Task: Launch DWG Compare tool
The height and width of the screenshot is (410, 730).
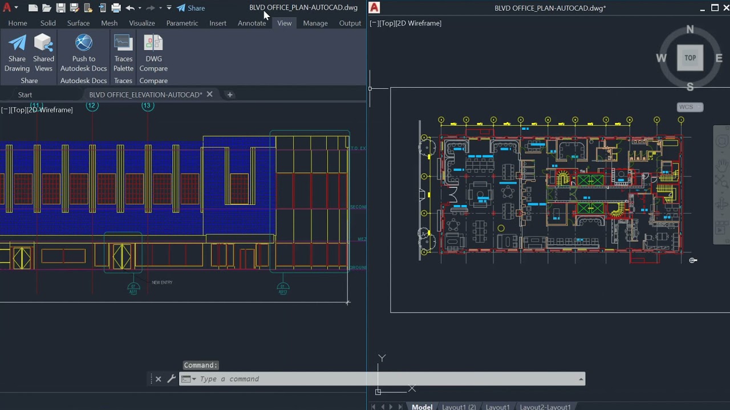Action: [153, 54]
